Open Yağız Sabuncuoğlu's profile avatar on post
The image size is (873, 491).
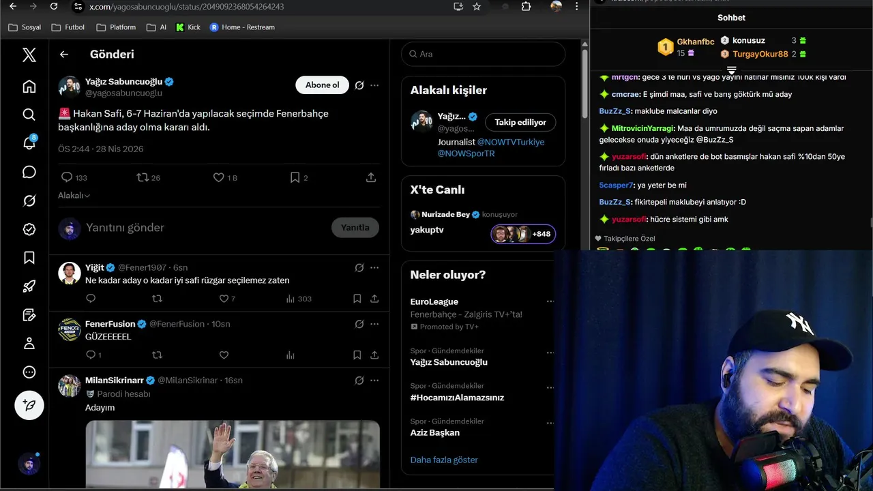click(70, 87)
